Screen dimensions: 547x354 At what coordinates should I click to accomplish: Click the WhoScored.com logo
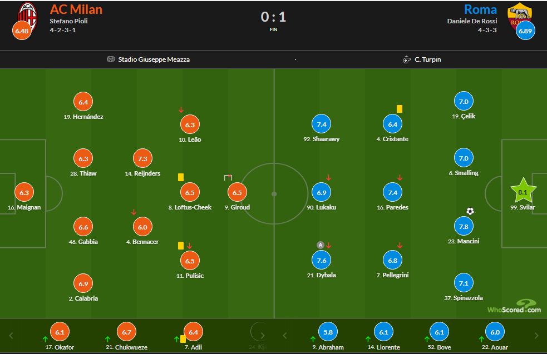[x=513, y=308]
